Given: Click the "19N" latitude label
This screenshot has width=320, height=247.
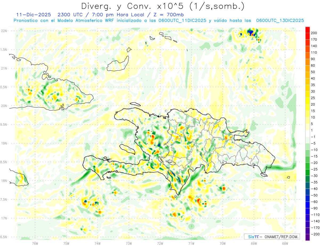Looking at the screenshot, I should [x=5, y=143].
